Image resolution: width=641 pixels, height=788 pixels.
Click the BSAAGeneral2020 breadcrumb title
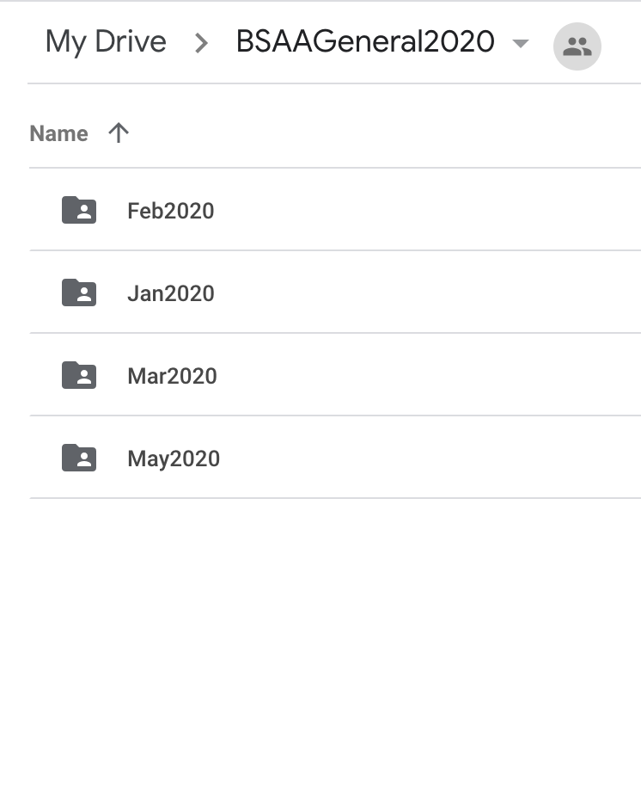pos(365,41)
